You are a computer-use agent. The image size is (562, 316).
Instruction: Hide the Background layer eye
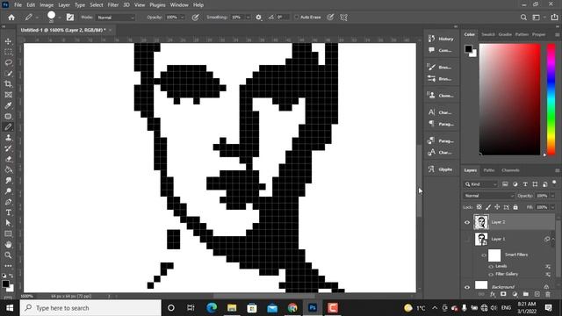pos(467,287)
